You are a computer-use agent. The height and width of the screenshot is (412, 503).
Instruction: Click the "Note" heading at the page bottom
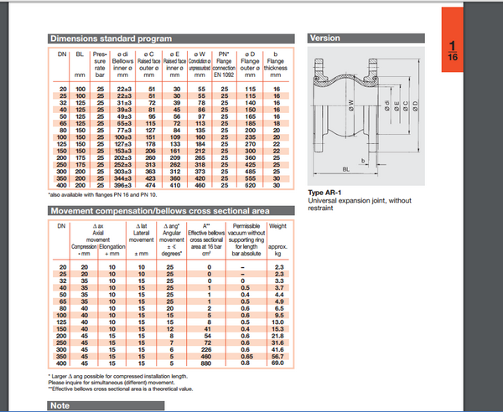pyautogui.click(x=59, y=406)
